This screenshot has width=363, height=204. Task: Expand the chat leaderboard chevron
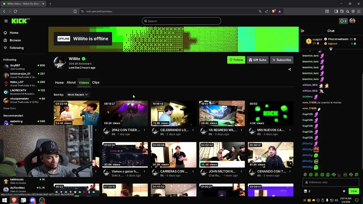[x=331, y=49]
